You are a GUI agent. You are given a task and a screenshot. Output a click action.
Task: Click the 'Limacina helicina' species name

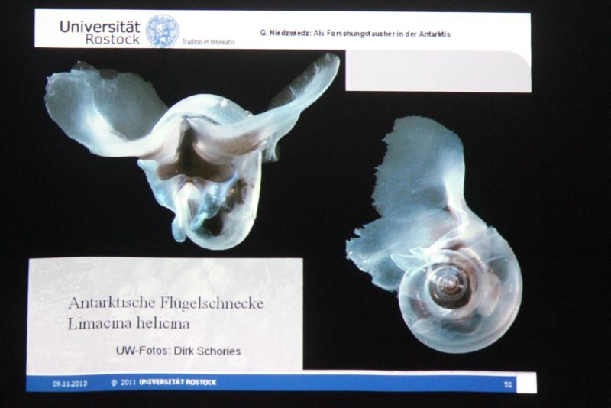click(128, 323)
